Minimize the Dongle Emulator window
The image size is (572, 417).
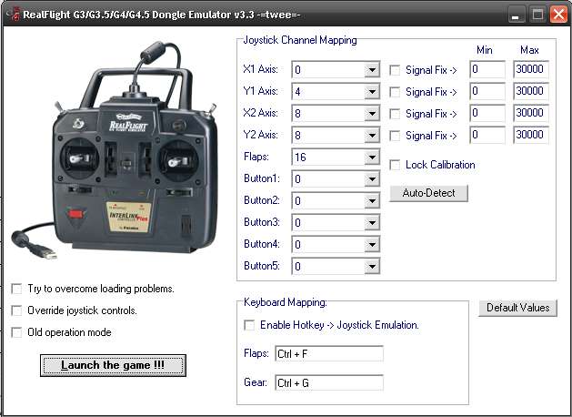(x=517, y=14)
